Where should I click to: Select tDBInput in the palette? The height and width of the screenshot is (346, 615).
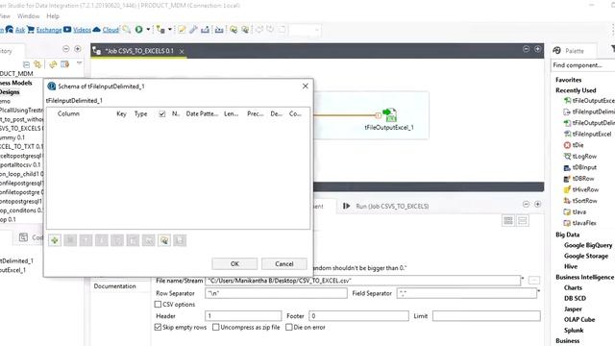click(x=584, y=167)
